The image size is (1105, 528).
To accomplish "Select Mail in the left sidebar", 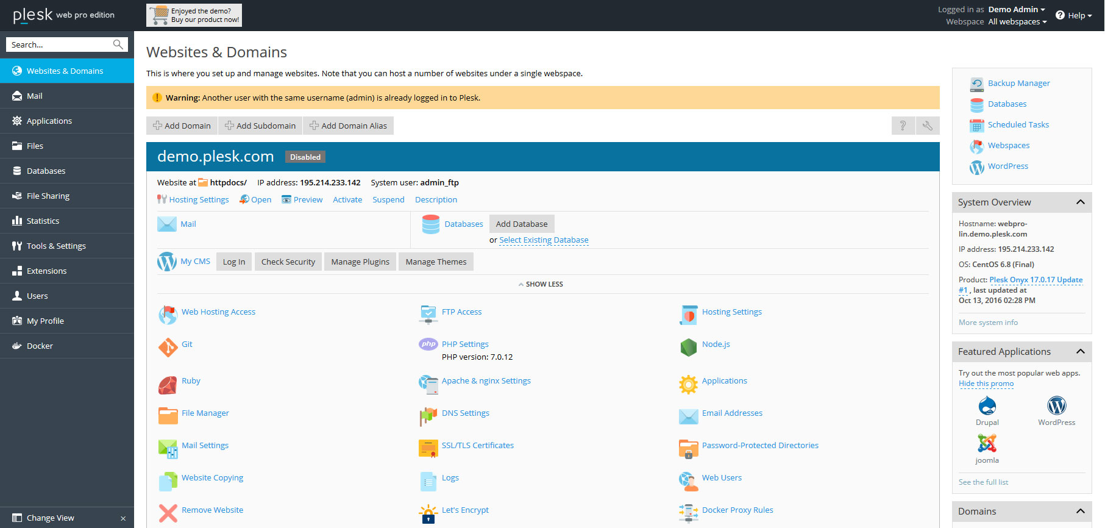I will pyautogui.click(x=67, y=96).
